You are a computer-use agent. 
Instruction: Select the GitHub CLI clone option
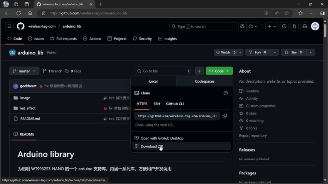[175, 104]
